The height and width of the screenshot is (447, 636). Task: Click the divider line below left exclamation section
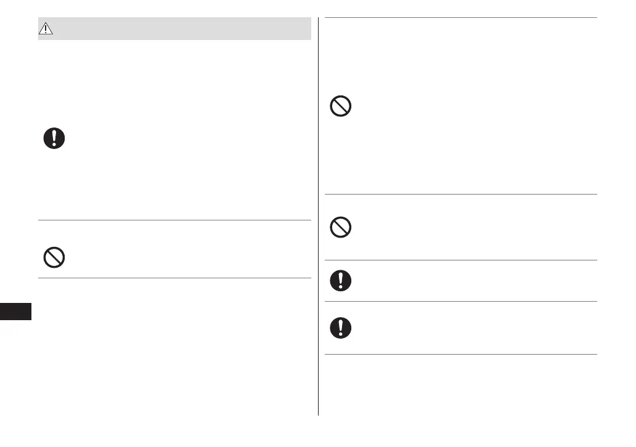click(174, 220)
